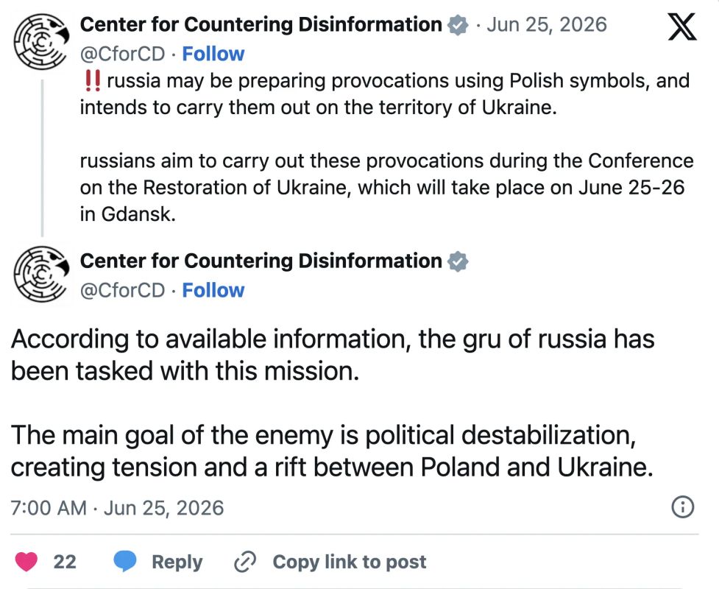Click the @CforCD handle in top post
The width and height of the screenshot is (719, 589).
coord(122,54)
